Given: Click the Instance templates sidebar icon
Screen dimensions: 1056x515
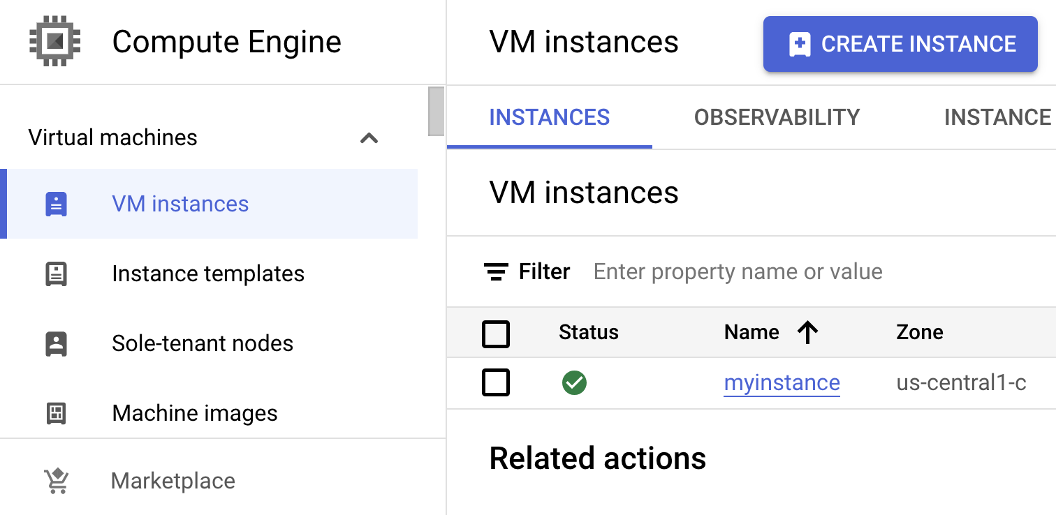Looking at the screenshot, I should [x=56, y=274].
